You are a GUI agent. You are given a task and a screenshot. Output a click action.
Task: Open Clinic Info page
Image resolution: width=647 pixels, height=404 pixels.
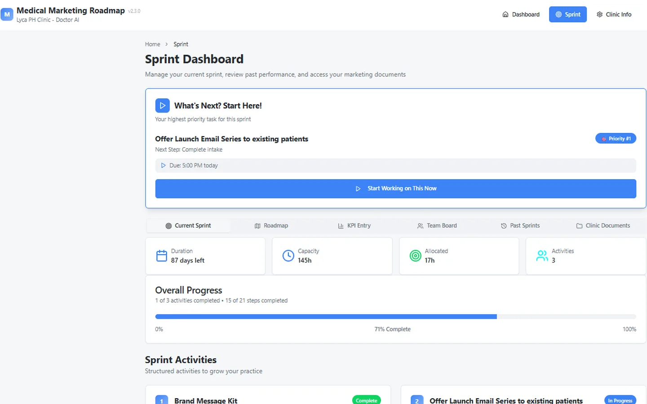[614, 14]
